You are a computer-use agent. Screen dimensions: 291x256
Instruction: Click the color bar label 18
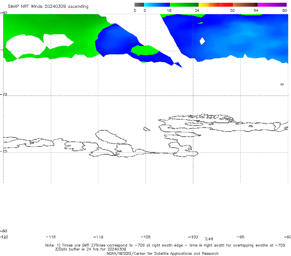coord(169,10)
